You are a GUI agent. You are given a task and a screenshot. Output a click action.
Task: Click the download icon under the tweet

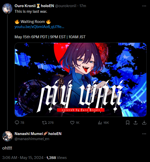point(144,123)
